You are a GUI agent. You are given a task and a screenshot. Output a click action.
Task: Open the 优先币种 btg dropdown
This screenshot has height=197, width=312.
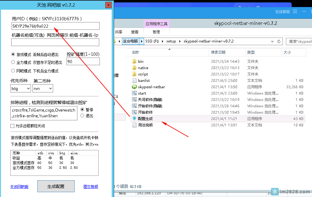tap(21, 88)
